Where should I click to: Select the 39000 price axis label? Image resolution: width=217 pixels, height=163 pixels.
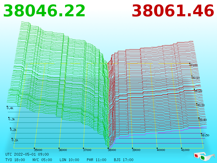click(136, 150)
